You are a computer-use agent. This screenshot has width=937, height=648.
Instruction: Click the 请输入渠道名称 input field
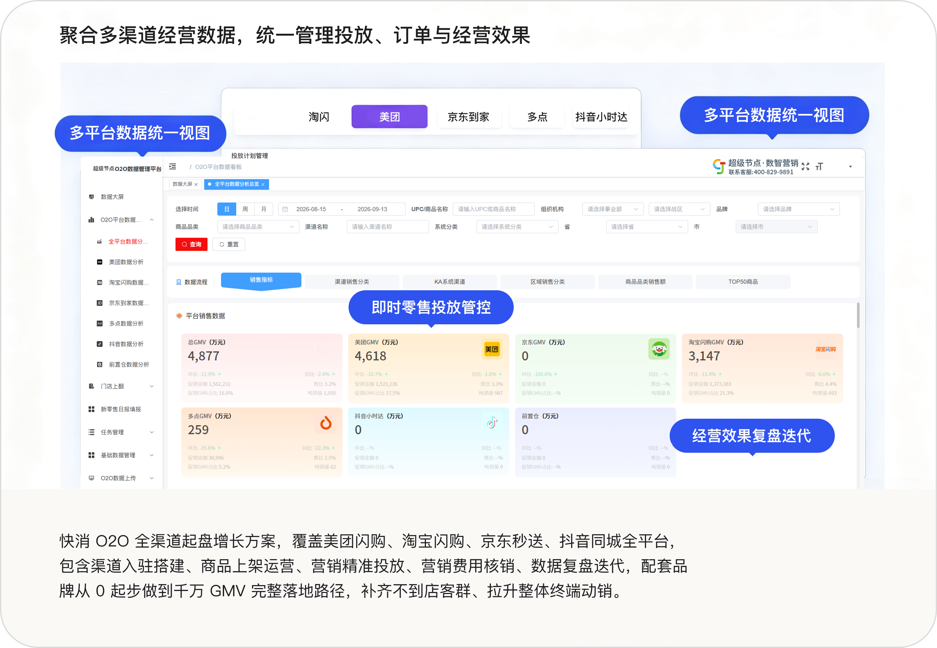click(x=388, y=227)
